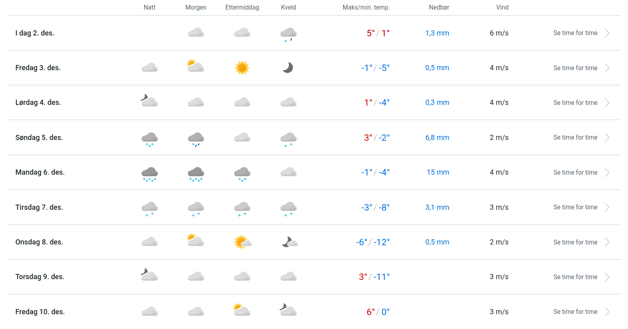Click the sunny icon for Fredag 3. des. afternoon

242,68
